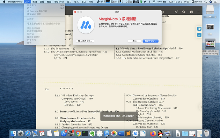Launch Safari from the dock

tap(28, 133)
